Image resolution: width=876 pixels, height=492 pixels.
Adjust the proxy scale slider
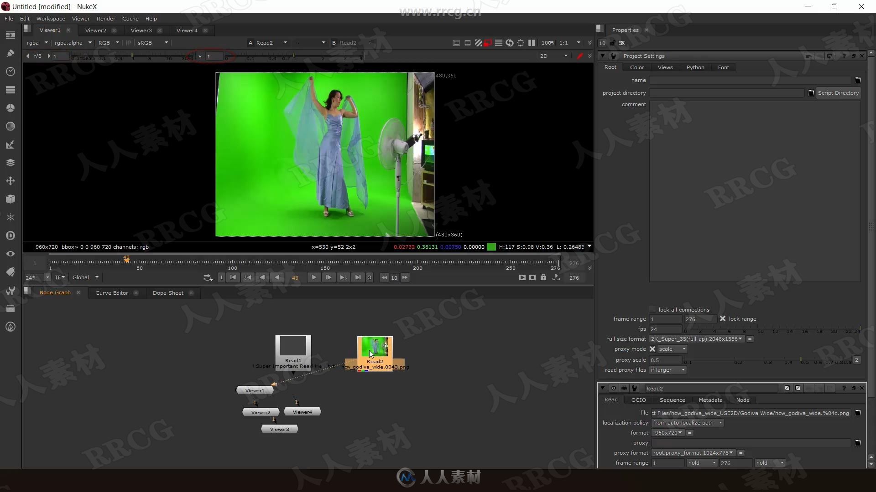pyautogui.click(x=768, y=360)
